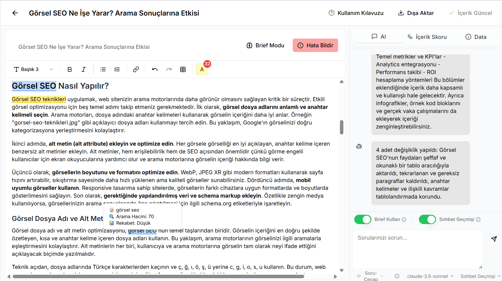Activate Brief Modu
This screenshot has width=502, height=281.
265,45
